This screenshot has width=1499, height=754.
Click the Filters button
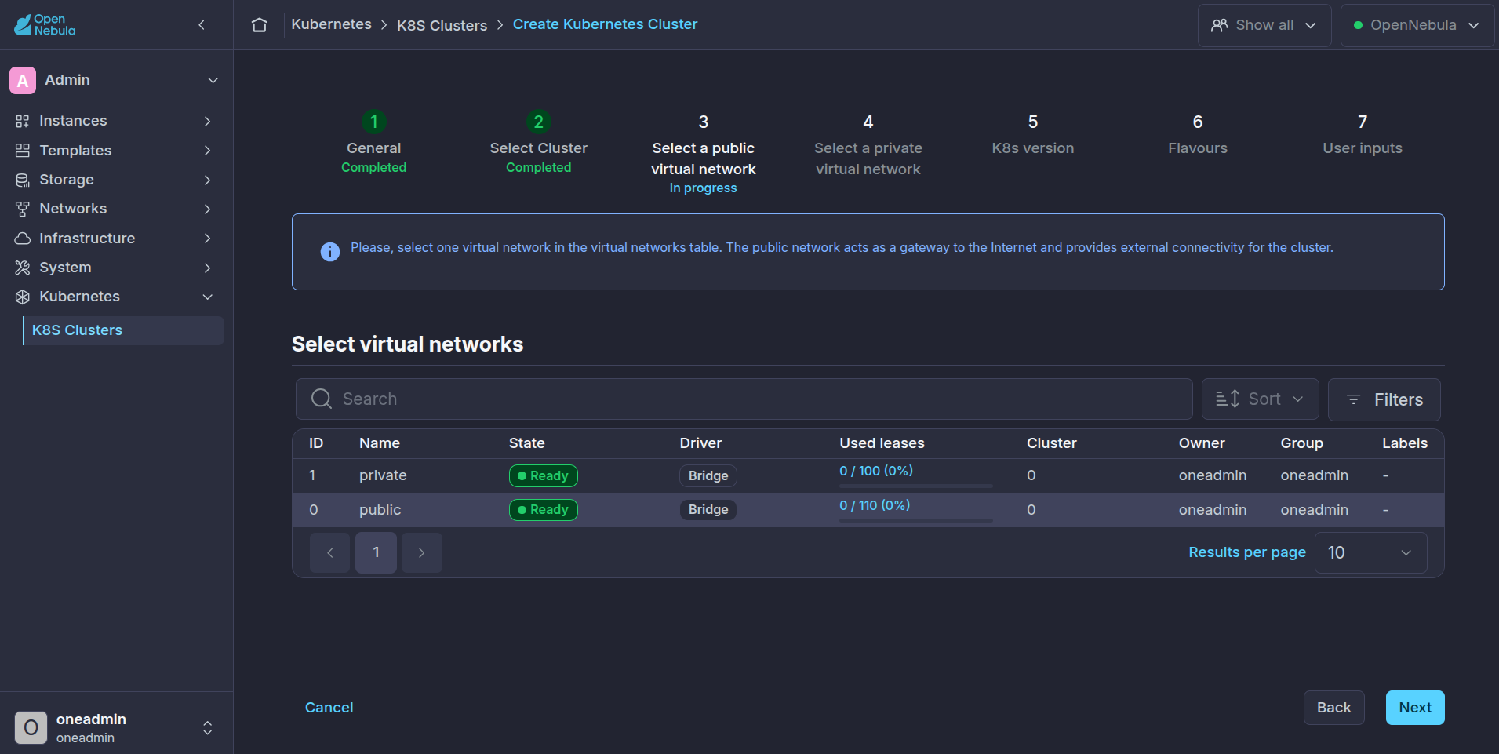pyautogui.click(x=1384, y=399)
